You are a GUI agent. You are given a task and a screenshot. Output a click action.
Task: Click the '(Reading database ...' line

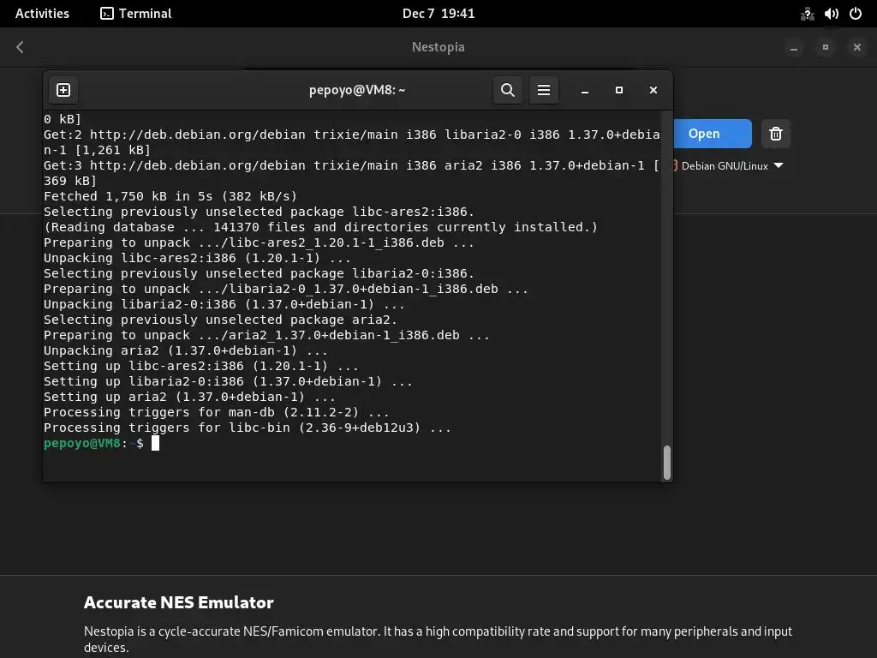click(x=320, y=227)
